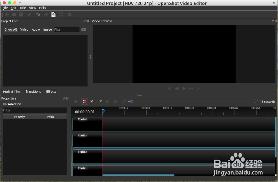Undo the last action
Image resolution: width=278 pixels, height=182 pixels.
pyautogui.click(x=30, y=14)
